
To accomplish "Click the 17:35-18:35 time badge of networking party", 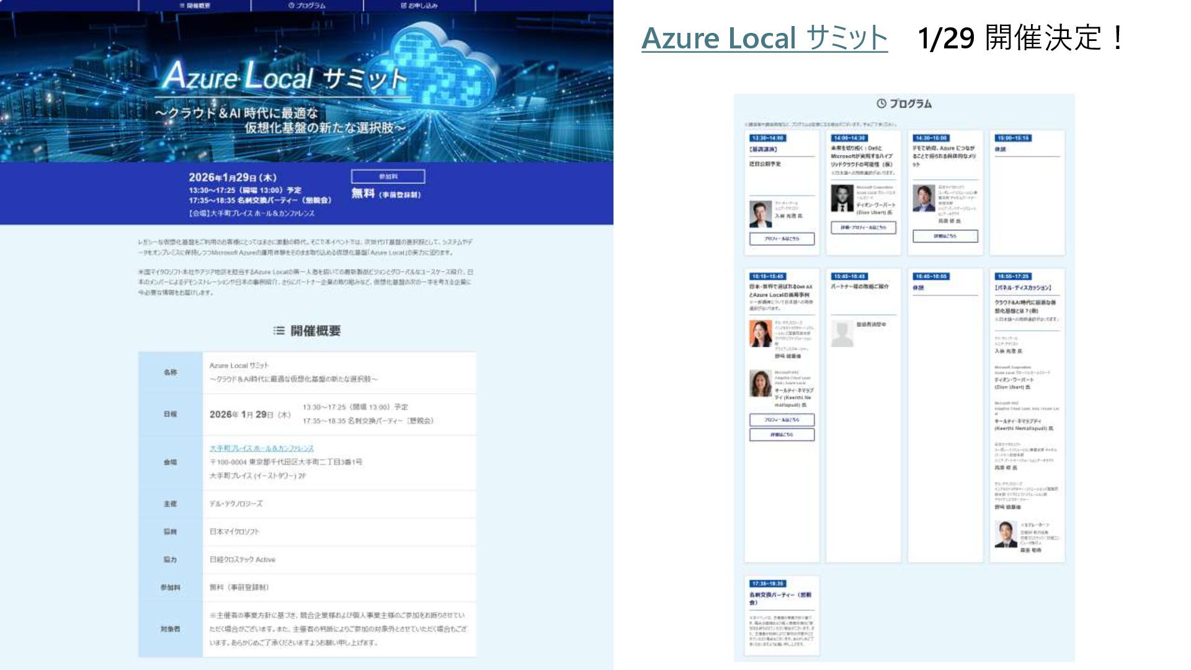I will pyautogui.click(x=768, y=584).
